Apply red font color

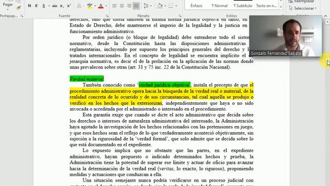click(101, 6)
